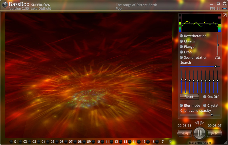This screenshot has height=145, width=228.
Task: Maximize the BassBox window
Action: [218, 4]
